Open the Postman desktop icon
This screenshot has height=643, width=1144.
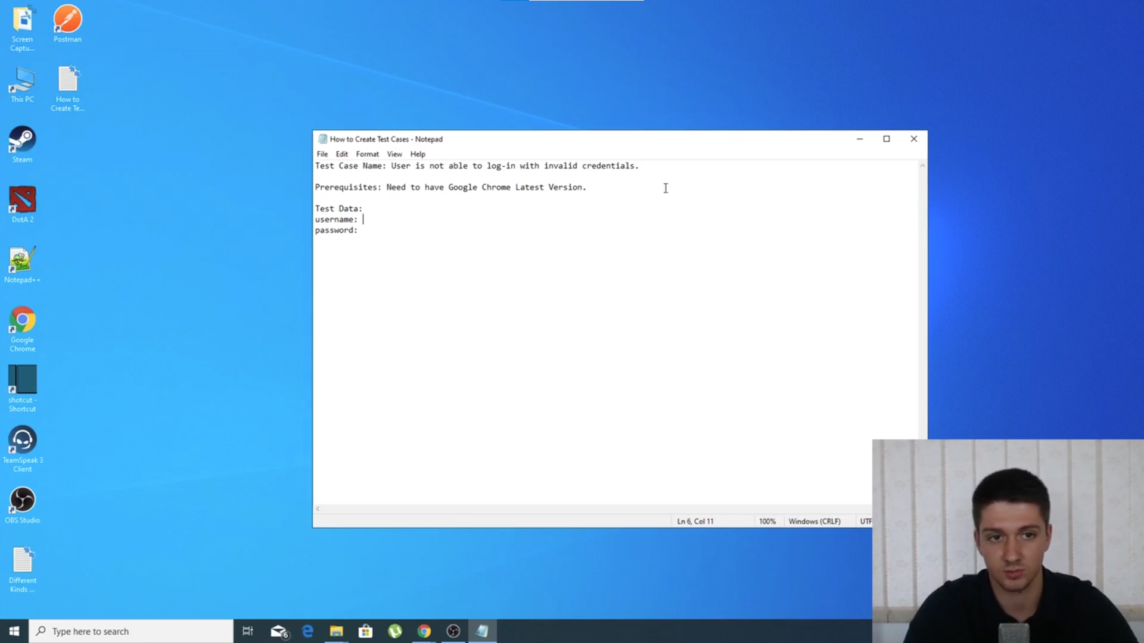[x=67, y=24]
